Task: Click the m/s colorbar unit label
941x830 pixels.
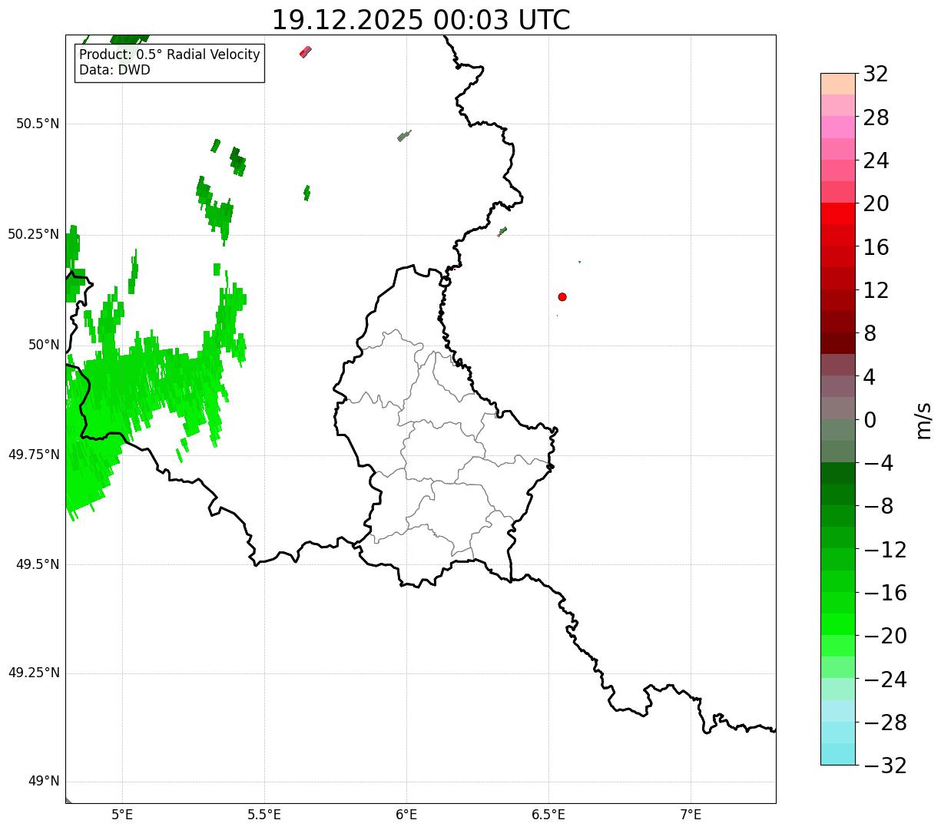Action: coord(923,419)
